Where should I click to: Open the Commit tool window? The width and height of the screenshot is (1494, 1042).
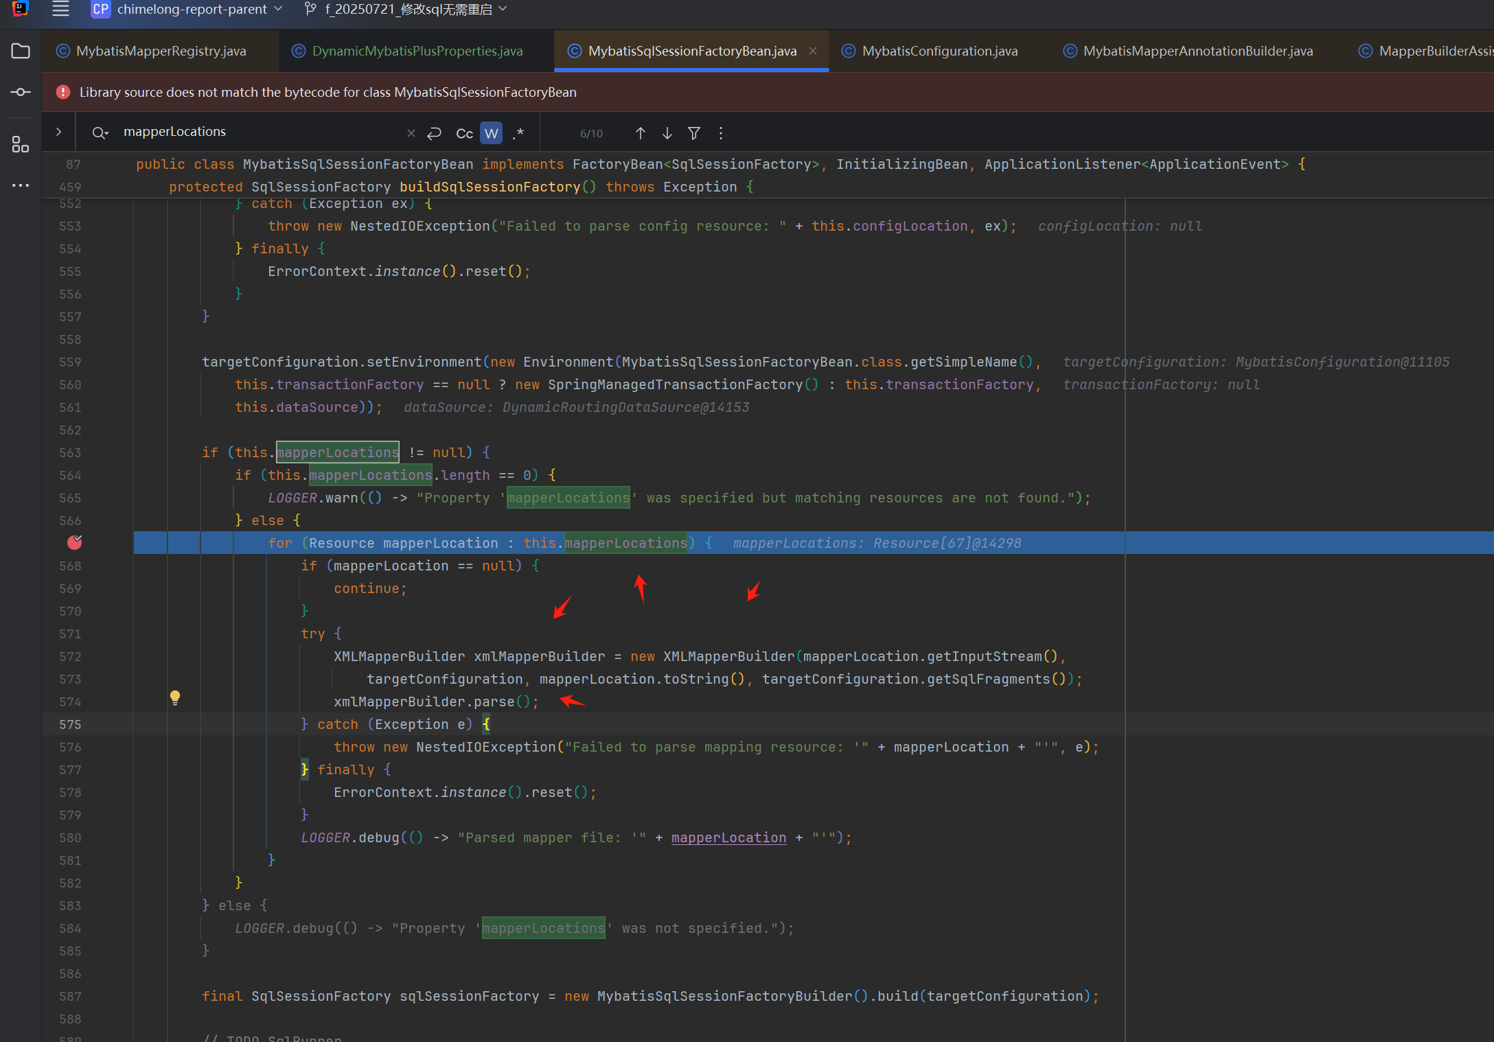click(x=21, y=92)
